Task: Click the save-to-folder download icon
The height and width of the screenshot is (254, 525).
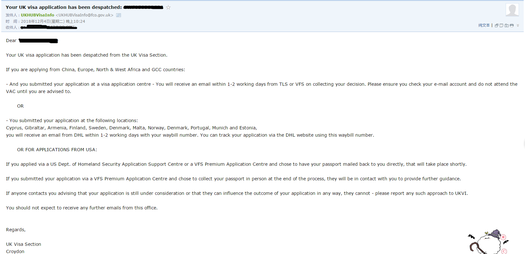Action: (x=507, y=26)
